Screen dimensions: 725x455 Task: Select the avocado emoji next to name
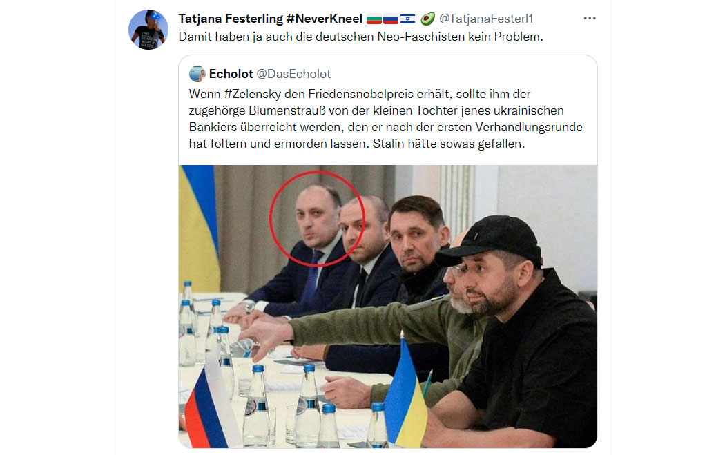[427, 19]
